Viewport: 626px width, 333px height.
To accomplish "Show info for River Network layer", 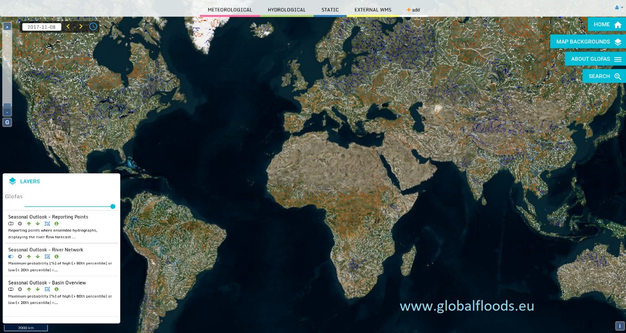I will click(56, 257).
